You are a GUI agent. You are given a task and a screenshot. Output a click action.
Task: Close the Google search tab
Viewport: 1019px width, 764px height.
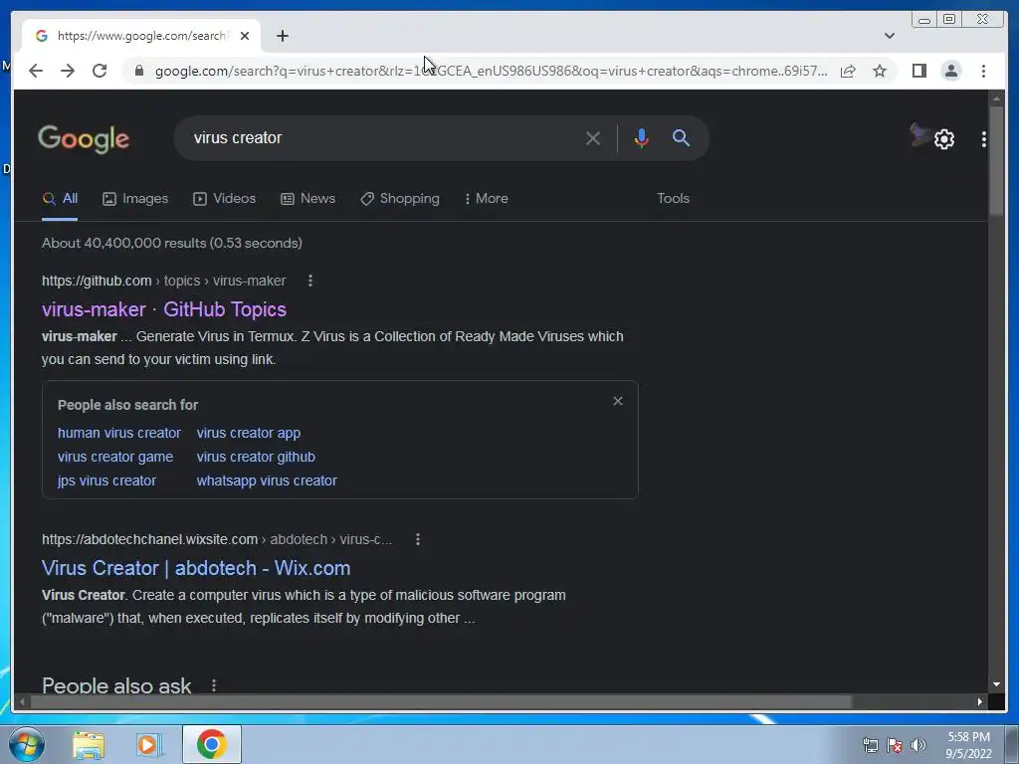[245, 36]
